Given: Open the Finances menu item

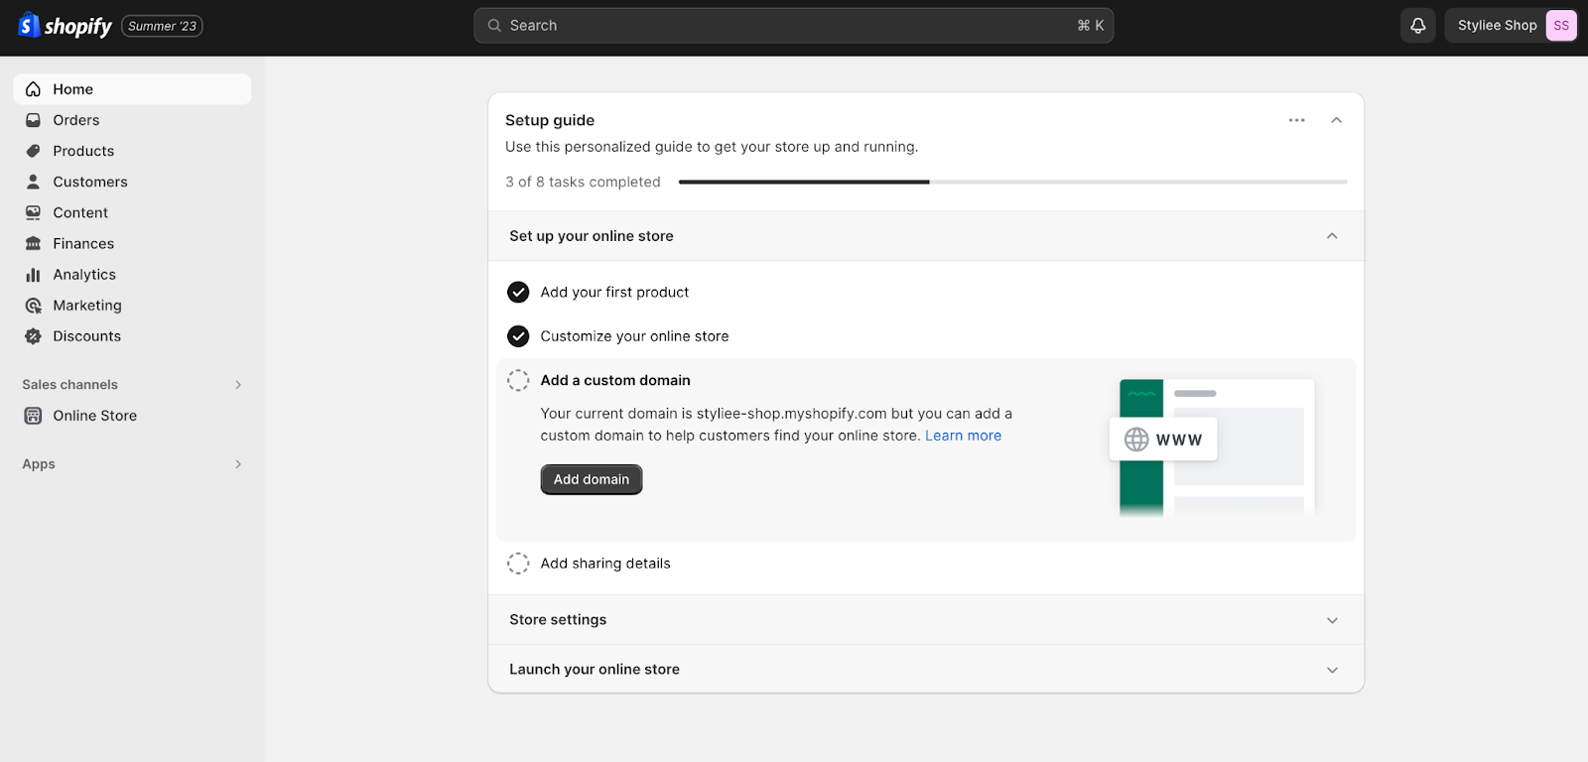Looking at the screenshot, I should [83, 244].
